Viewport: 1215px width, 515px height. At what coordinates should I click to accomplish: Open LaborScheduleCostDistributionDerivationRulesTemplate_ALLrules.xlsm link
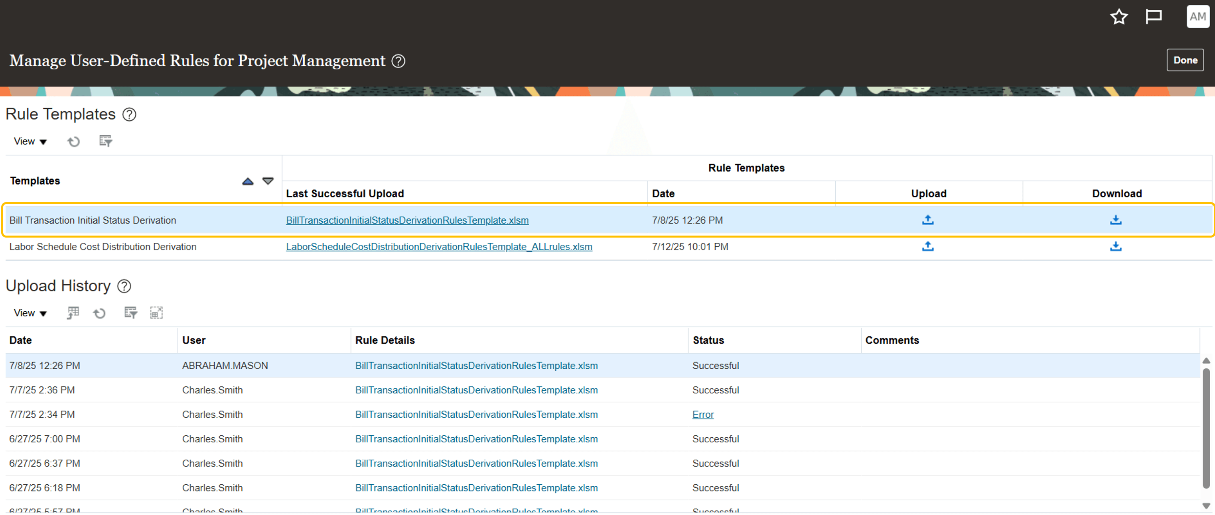pos(439,246)
